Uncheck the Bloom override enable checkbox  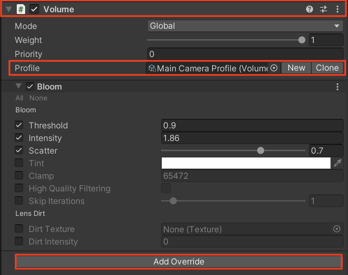(x=30, y=87)
